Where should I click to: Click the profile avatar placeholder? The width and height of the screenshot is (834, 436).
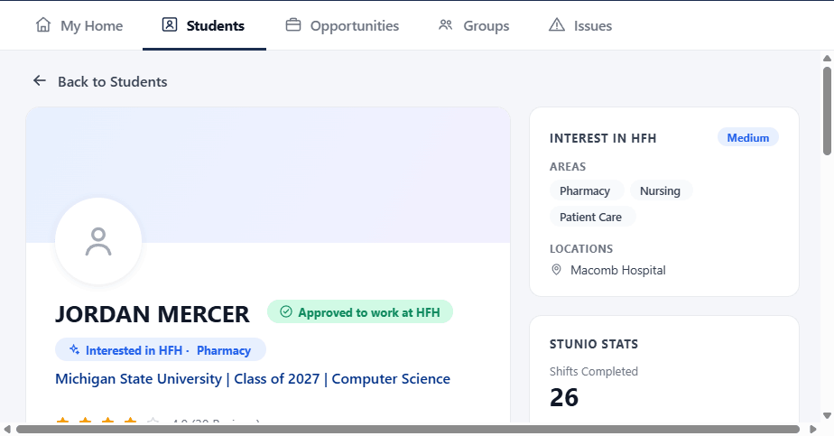[98, 241]
